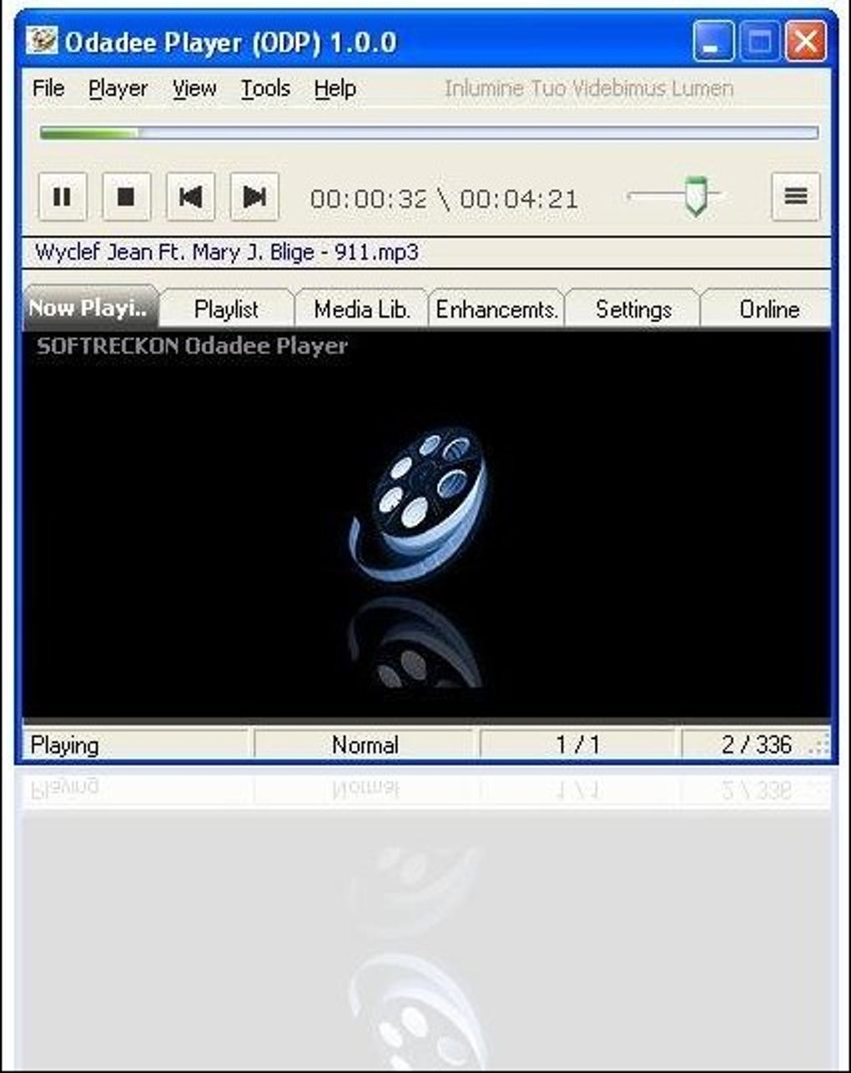
Task: Open the Enhancemts. tab
Action: pyautogui.click(x=496, y=309)
